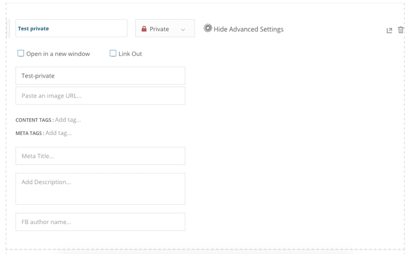Click the "Open in a new window" label text
Screen dimensions: 410x254
58,54
